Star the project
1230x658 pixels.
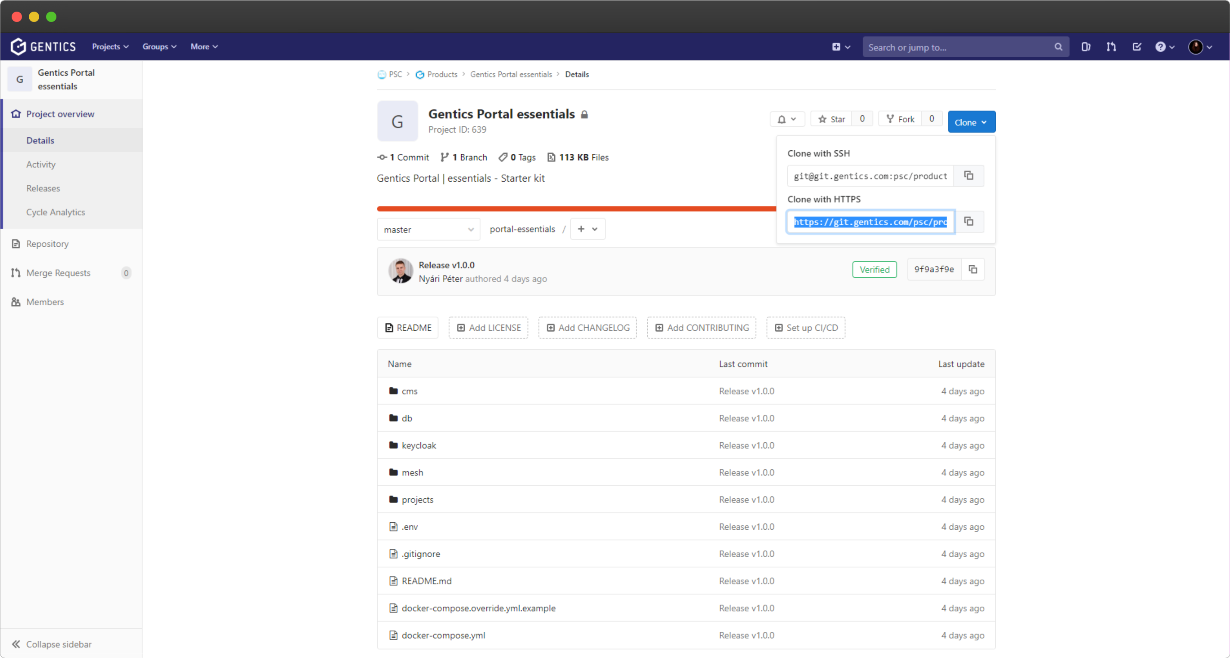[x=831, y=119]
